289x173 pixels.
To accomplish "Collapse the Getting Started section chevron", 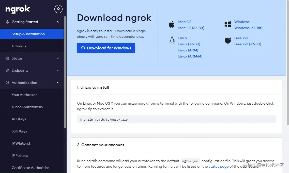I will (x=58, y=22).
